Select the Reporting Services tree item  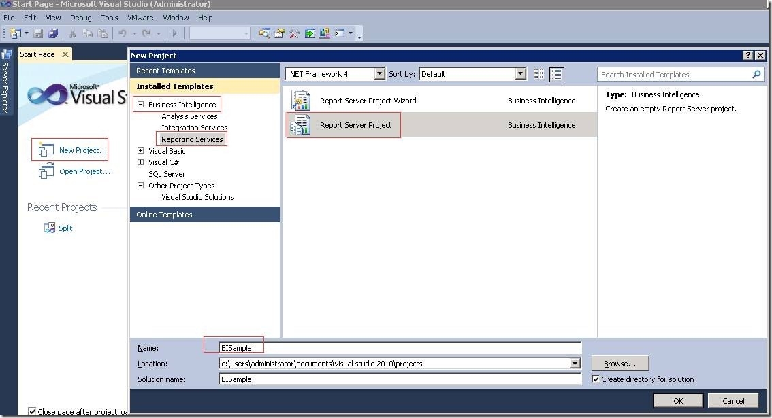192,139
